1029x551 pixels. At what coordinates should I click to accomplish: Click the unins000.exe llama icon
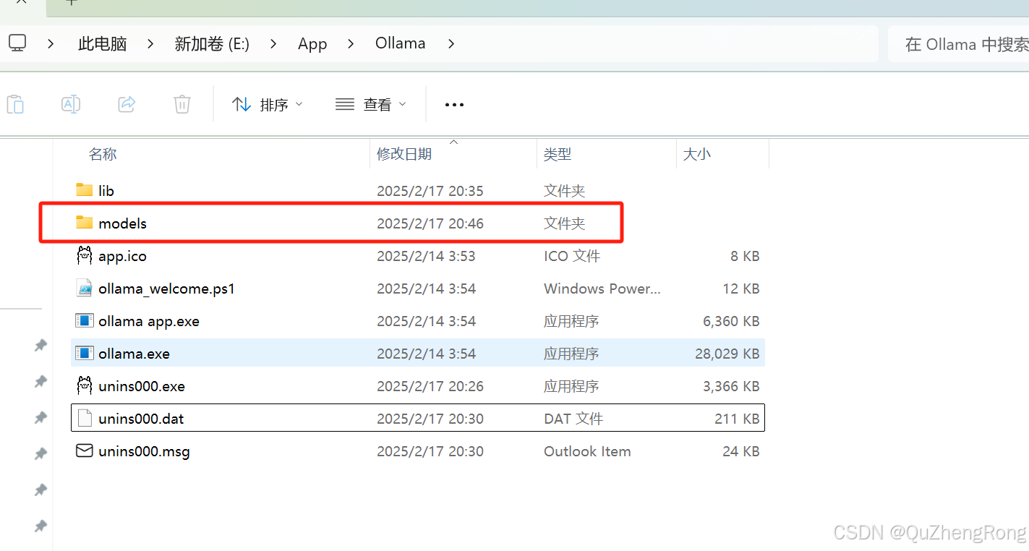click(85, 385)
